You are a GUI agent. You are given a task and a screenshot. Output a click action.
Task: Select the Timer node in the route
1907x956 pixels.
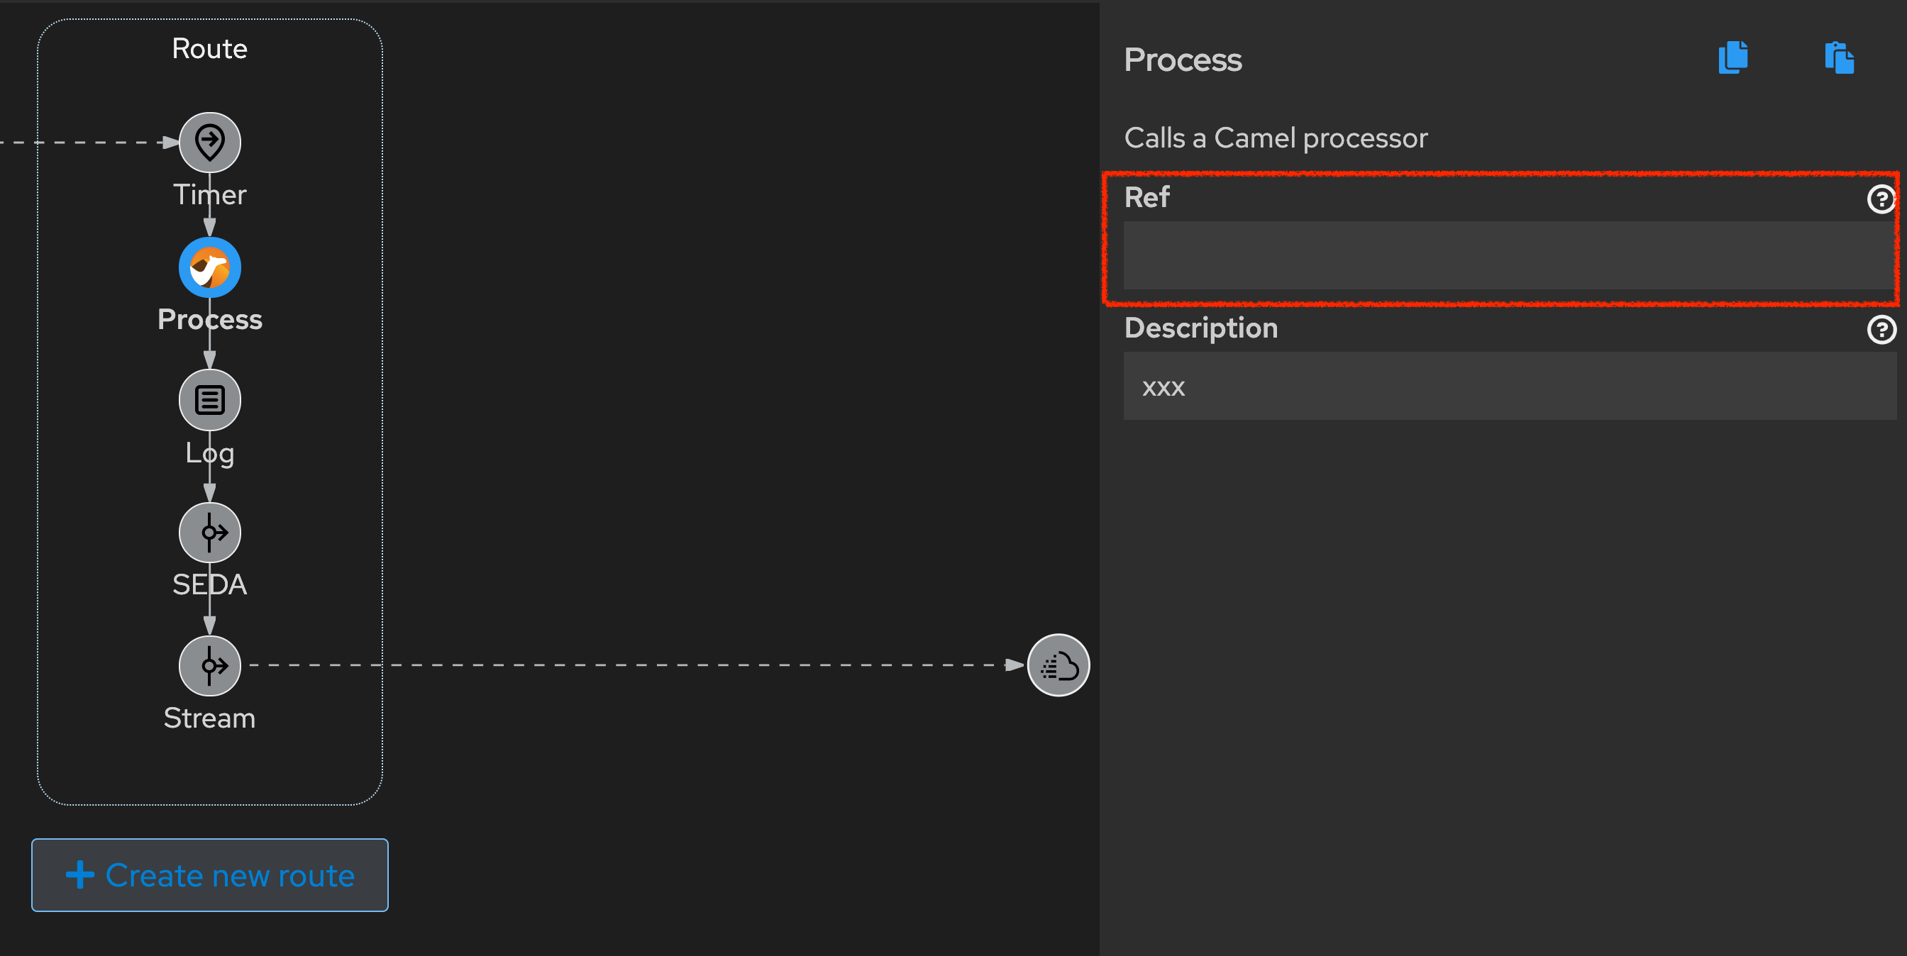click(209, 142)
